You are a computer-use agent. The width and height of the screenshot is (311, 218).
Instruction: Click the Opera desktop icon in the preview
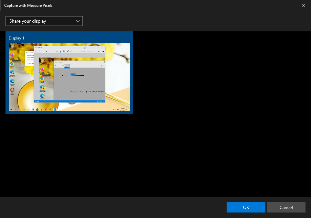[12, 90]
